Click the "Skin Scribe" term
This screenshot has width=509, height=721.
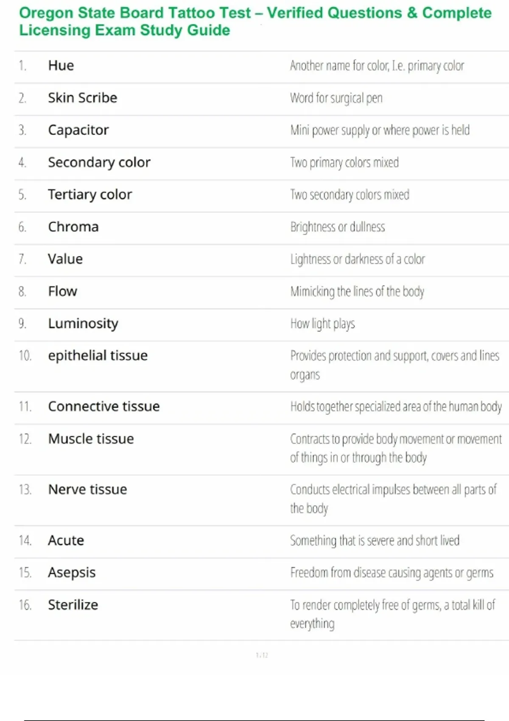tap(82, 98)
